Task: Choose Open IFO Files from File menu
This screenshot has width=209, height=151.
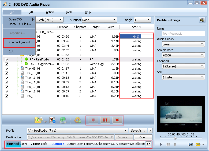Action: pos(19,24)
